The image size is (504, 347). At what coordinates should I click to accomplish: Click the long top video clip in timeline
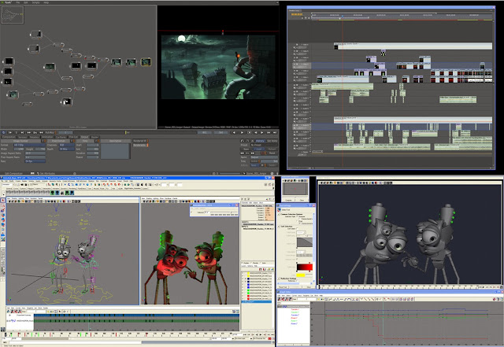(413, 46)
